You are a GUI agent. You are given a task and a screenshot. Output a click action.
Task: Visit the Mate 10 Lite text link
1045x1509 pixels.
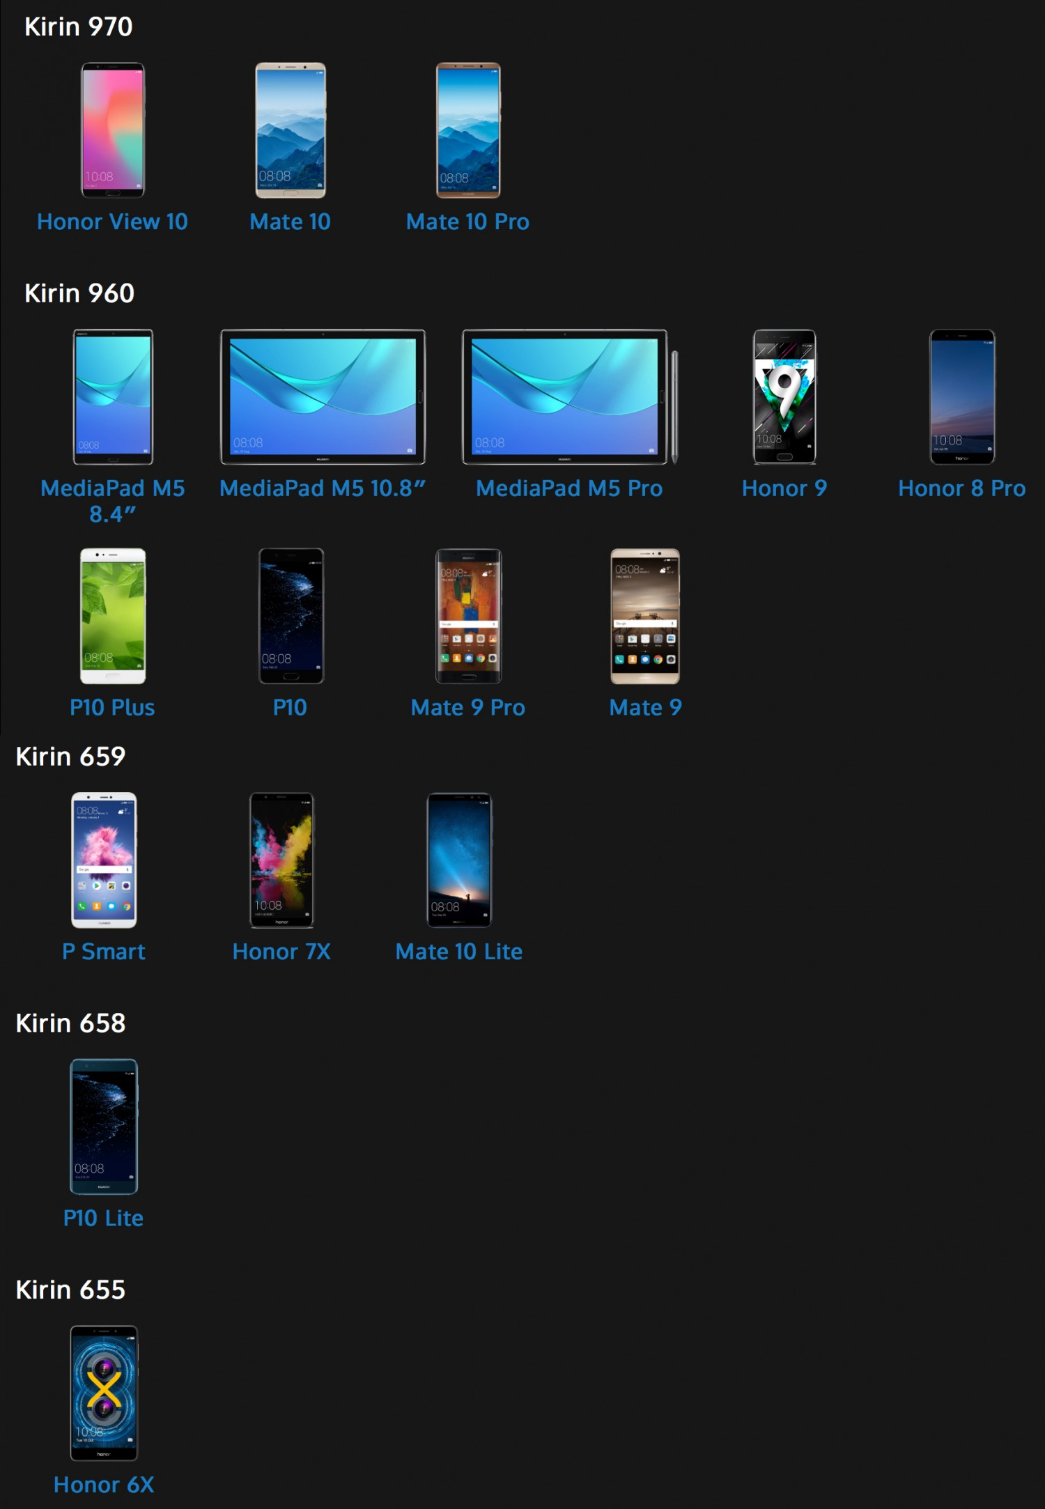[459, 952]
